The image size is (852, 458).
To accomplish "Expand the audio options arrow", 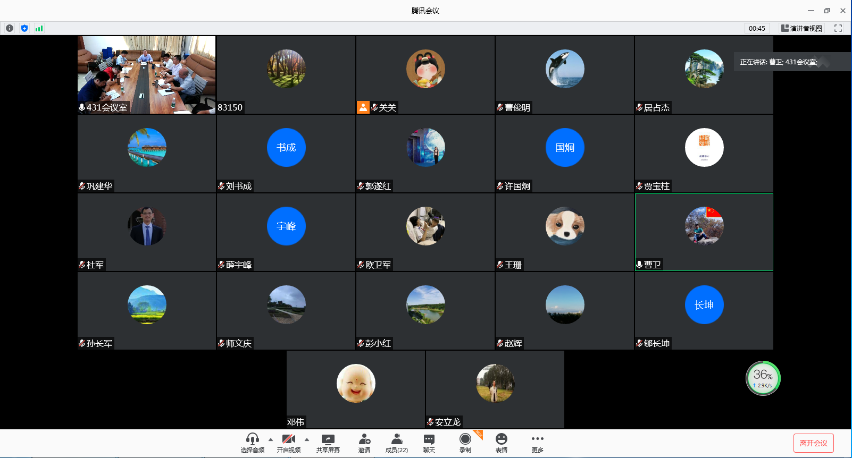I will click(271, 439).
